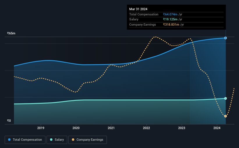This screenshot has height=148, width=239.
Task: Click the ₹65m y-axis label
Action: pos(11,33)
